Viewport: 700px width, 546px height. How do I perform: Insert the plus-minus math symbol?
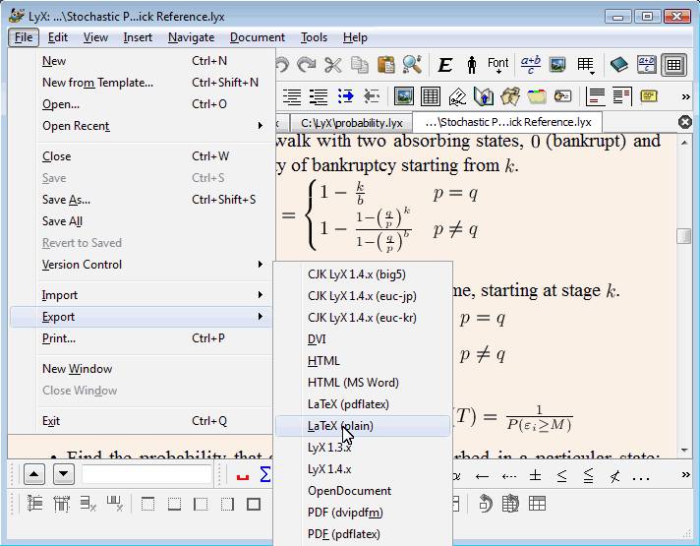click(535, 475)
